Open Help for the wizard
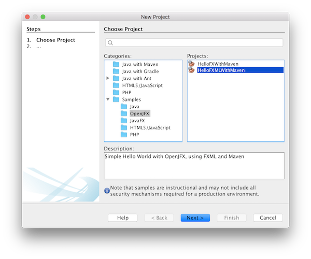Screen dimensions: 311x259 pos(122,218)
